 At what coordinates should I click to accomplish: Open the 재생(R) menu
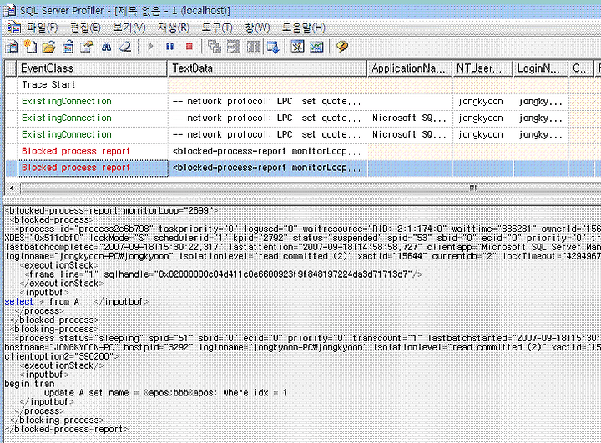[174, 28]
